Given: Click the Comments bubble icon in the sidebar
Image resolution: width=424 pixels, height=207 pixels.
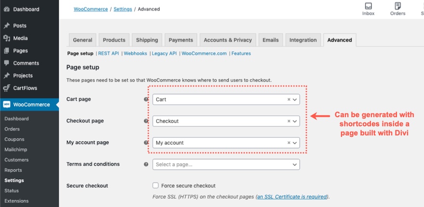Looking at the screenshot, I should tap(6, 63).
